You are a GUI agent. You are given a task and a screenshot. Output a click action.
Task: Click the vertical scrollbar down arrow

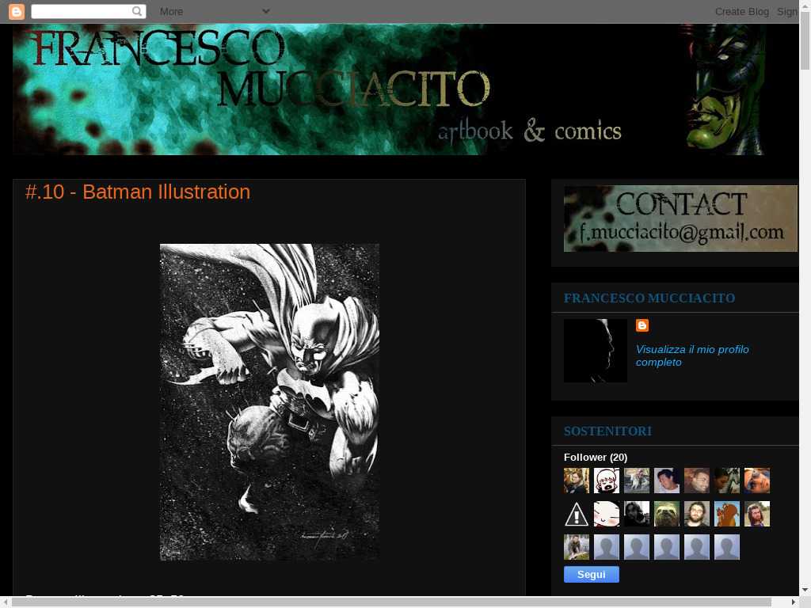tap(805, 590)
